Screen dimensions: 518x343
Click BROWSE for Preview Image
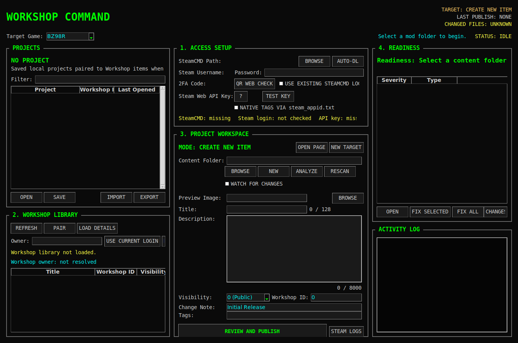pyautogui.click(x=348, y=198)
